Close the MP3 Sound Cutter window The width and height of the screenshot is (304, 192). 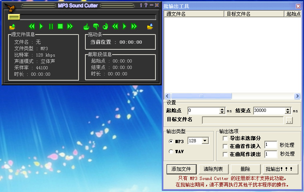tap(157, 5)
